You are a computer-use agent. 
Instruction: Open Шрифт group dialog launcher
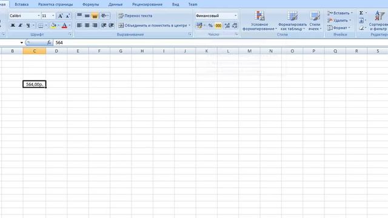click(70, 35)
